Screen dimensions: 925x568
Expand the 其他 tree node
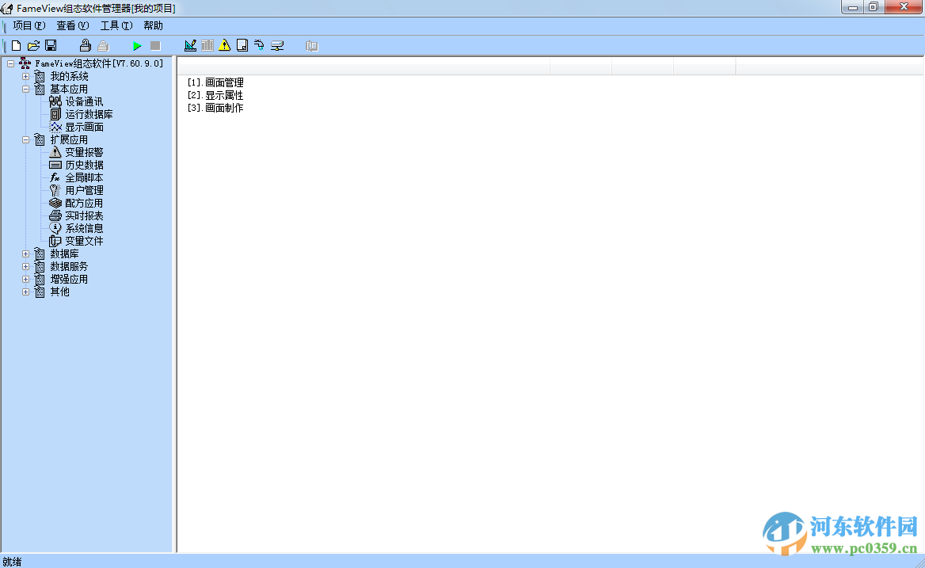(25, 292)
